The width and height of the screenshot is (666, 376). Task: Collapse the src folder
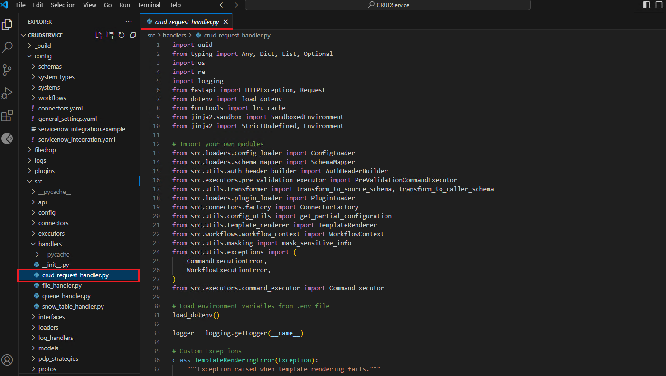pos(79,181)
